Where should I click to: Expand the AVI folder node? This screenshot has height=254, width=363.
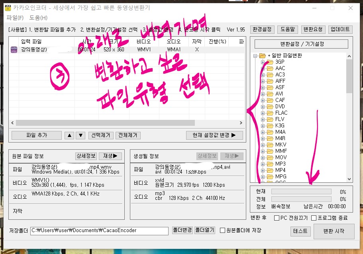(x=263, y=94)
